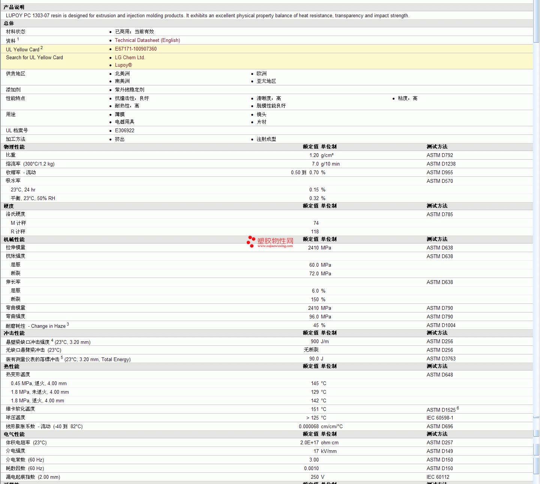Select the ASTM D149 test method
Image resolution: width=540 pixels, height=484 pixels.
[439, 451]
